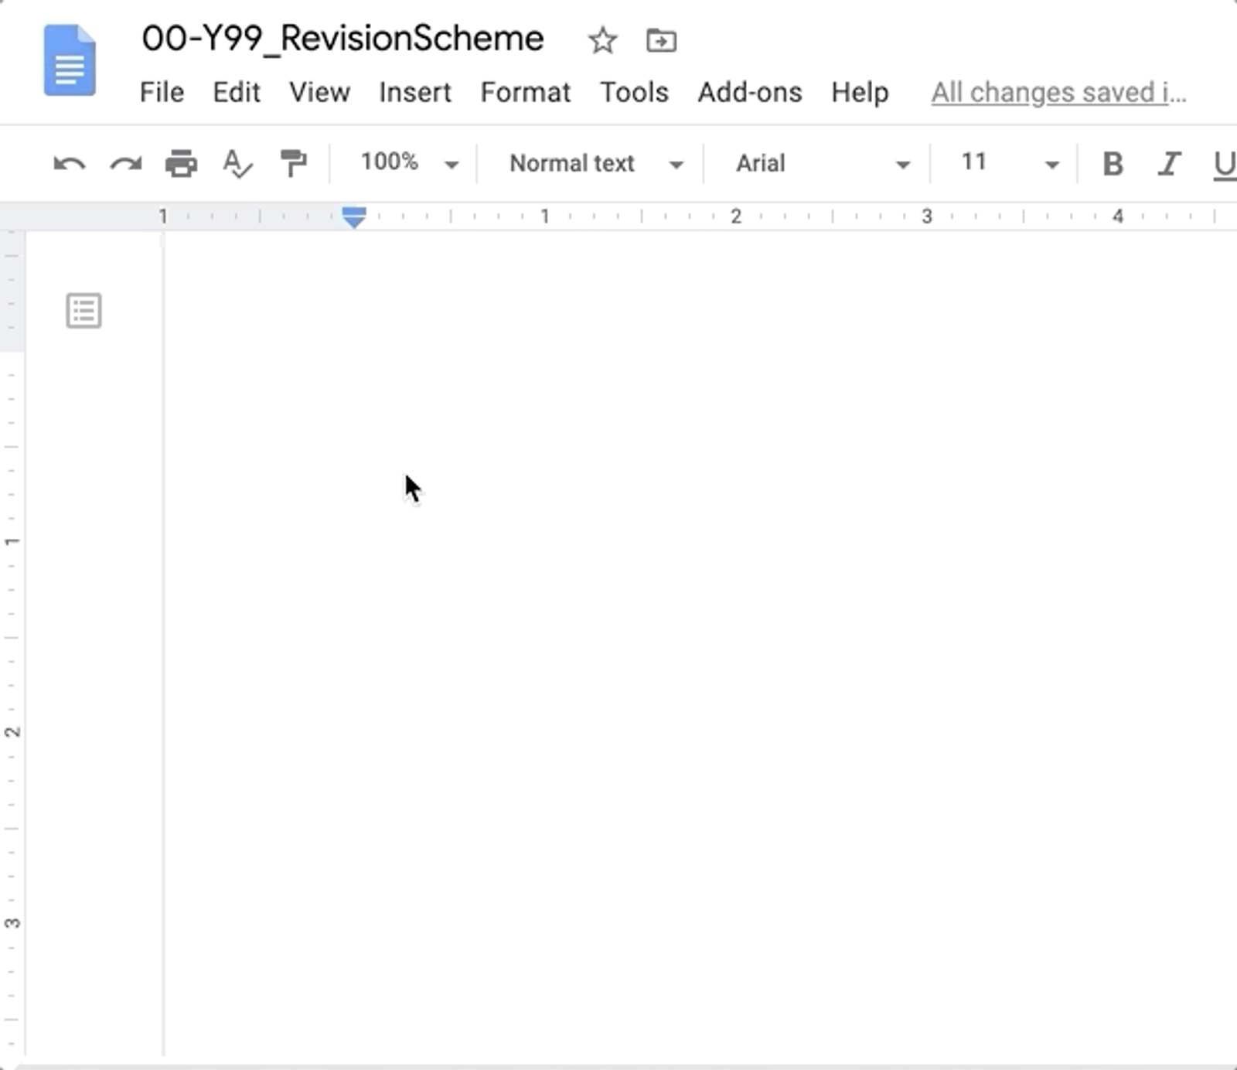
Task: Open the Insert menu
Action: [415, 92]
